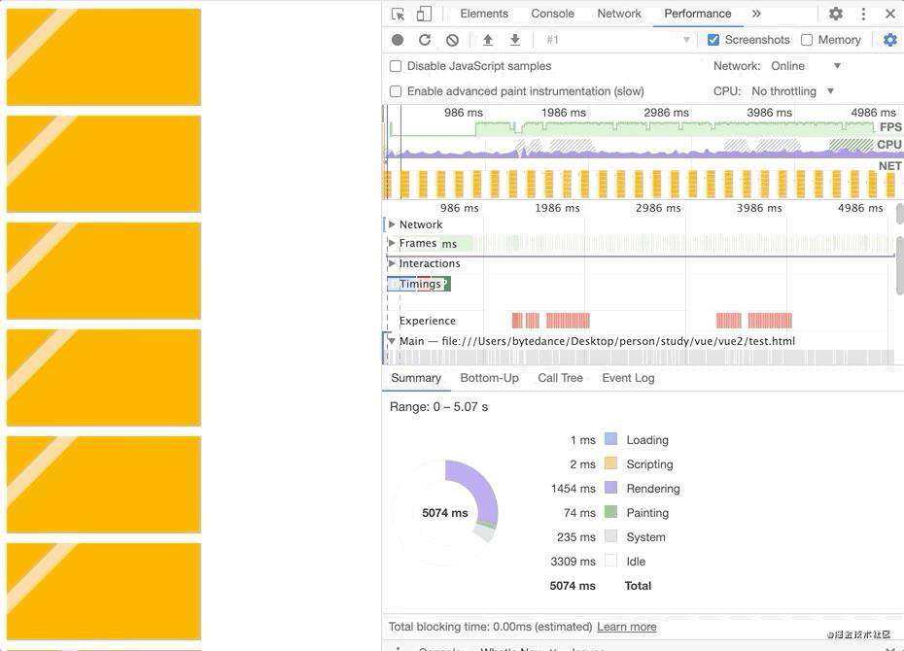Click the "Total blocking time" status text
904x651 pixels.
click(x=490, y=627)
